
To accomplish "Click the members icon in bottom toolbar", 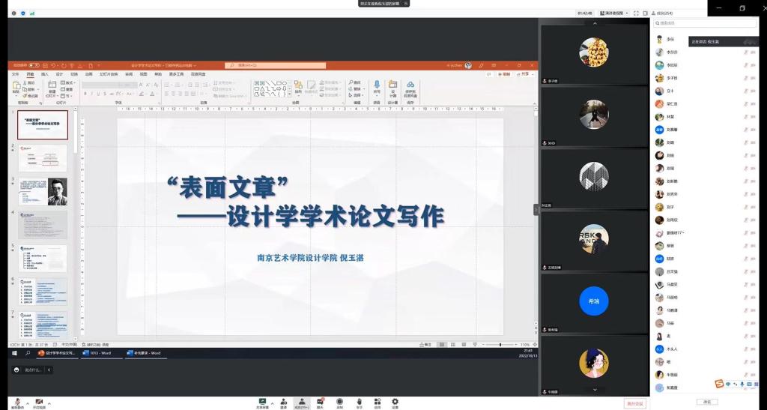I will tap(301, 403).
